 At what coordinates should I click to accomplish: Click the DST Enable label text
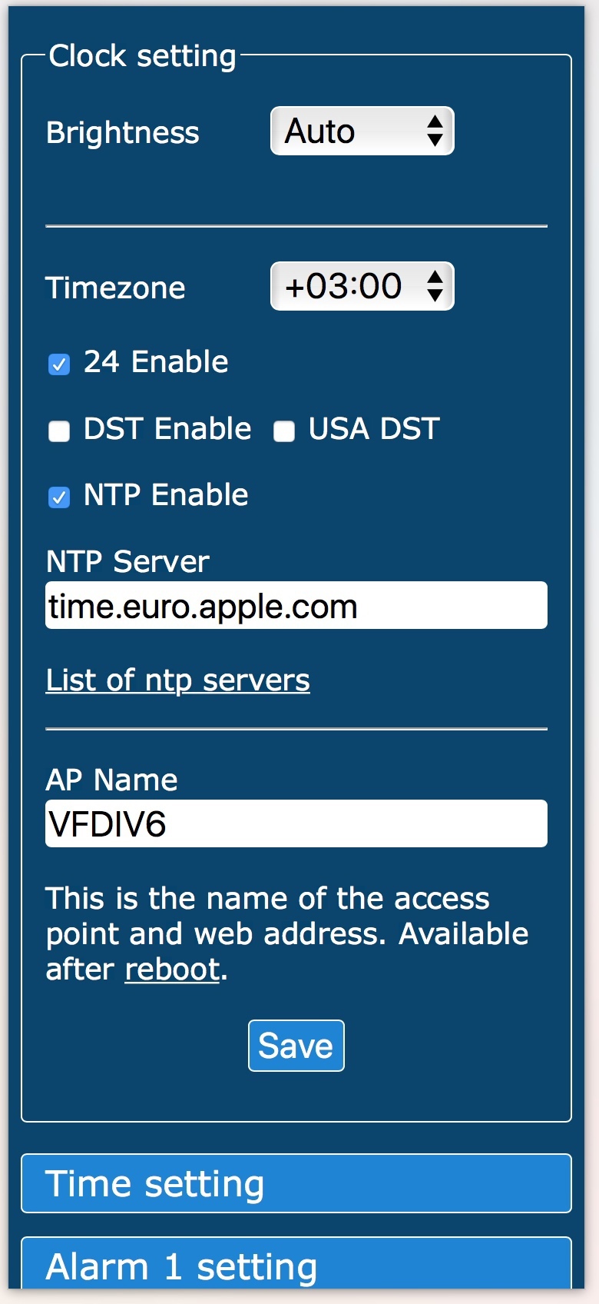167,428
